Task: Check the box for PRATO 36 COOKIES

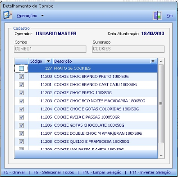Action: tap(21, 68)
